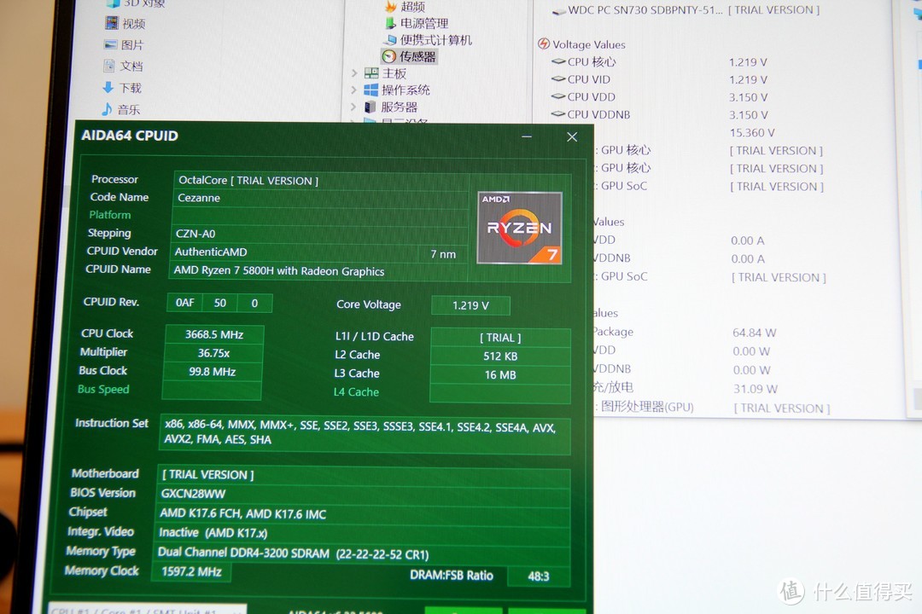Click the AMD Ryzen 7 logo
922x614 pixels.
(519, 227)
